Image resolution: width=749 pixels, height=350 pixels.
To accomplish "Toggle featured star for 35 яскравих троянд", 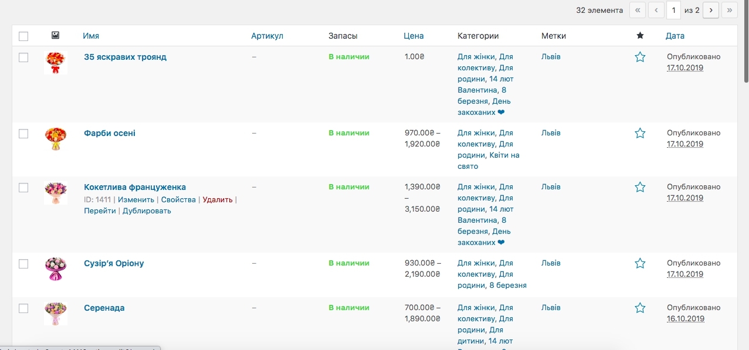I will point(640,57).
